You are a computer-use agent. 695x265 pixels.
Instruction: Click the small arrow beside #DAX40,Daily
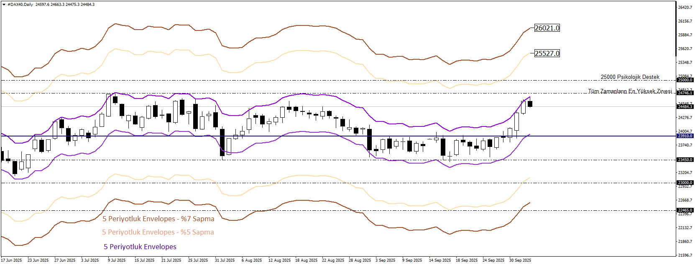pos(4,5)
